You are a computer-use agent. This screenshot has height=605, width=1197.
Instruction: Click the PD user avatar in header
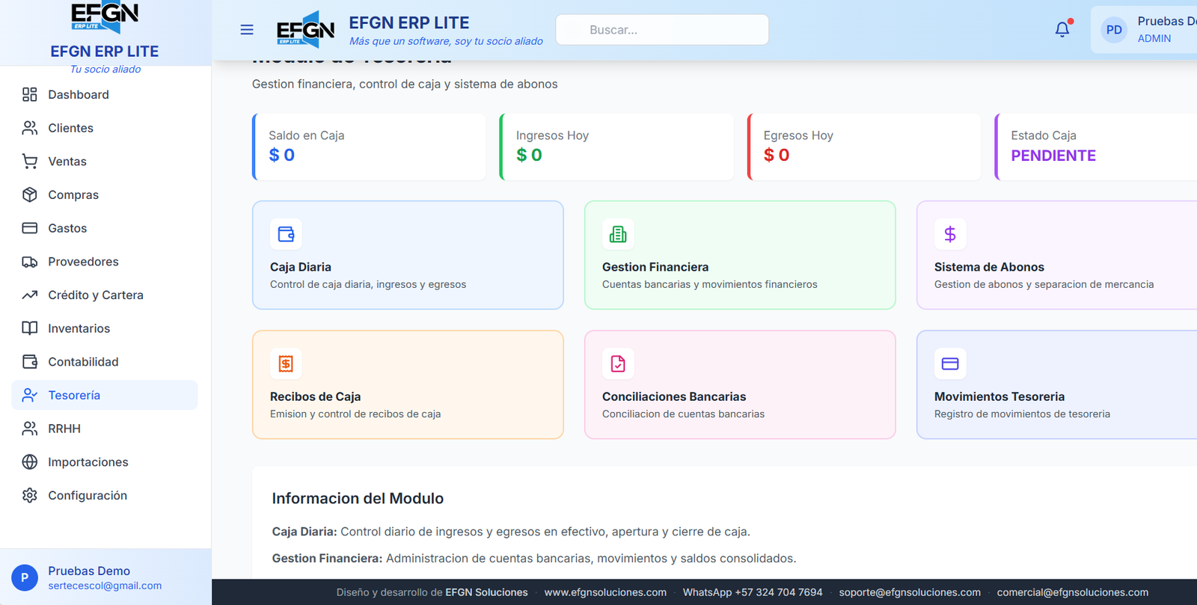pos(1114,30)
